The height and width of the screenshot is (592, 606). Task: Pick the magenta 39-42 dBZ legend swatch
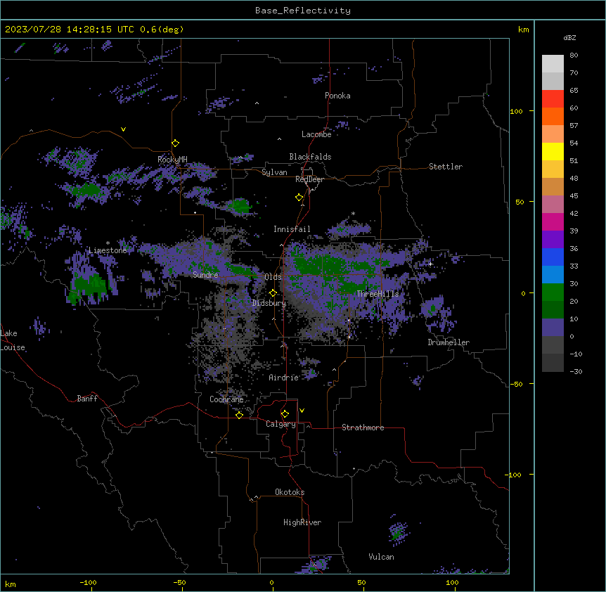(553, 221)
